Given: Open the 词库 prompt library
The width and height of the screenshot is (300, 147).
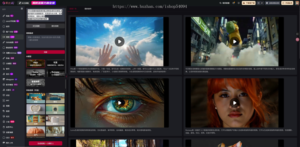Looking at the screenshot, I should [x=45, y=52].
